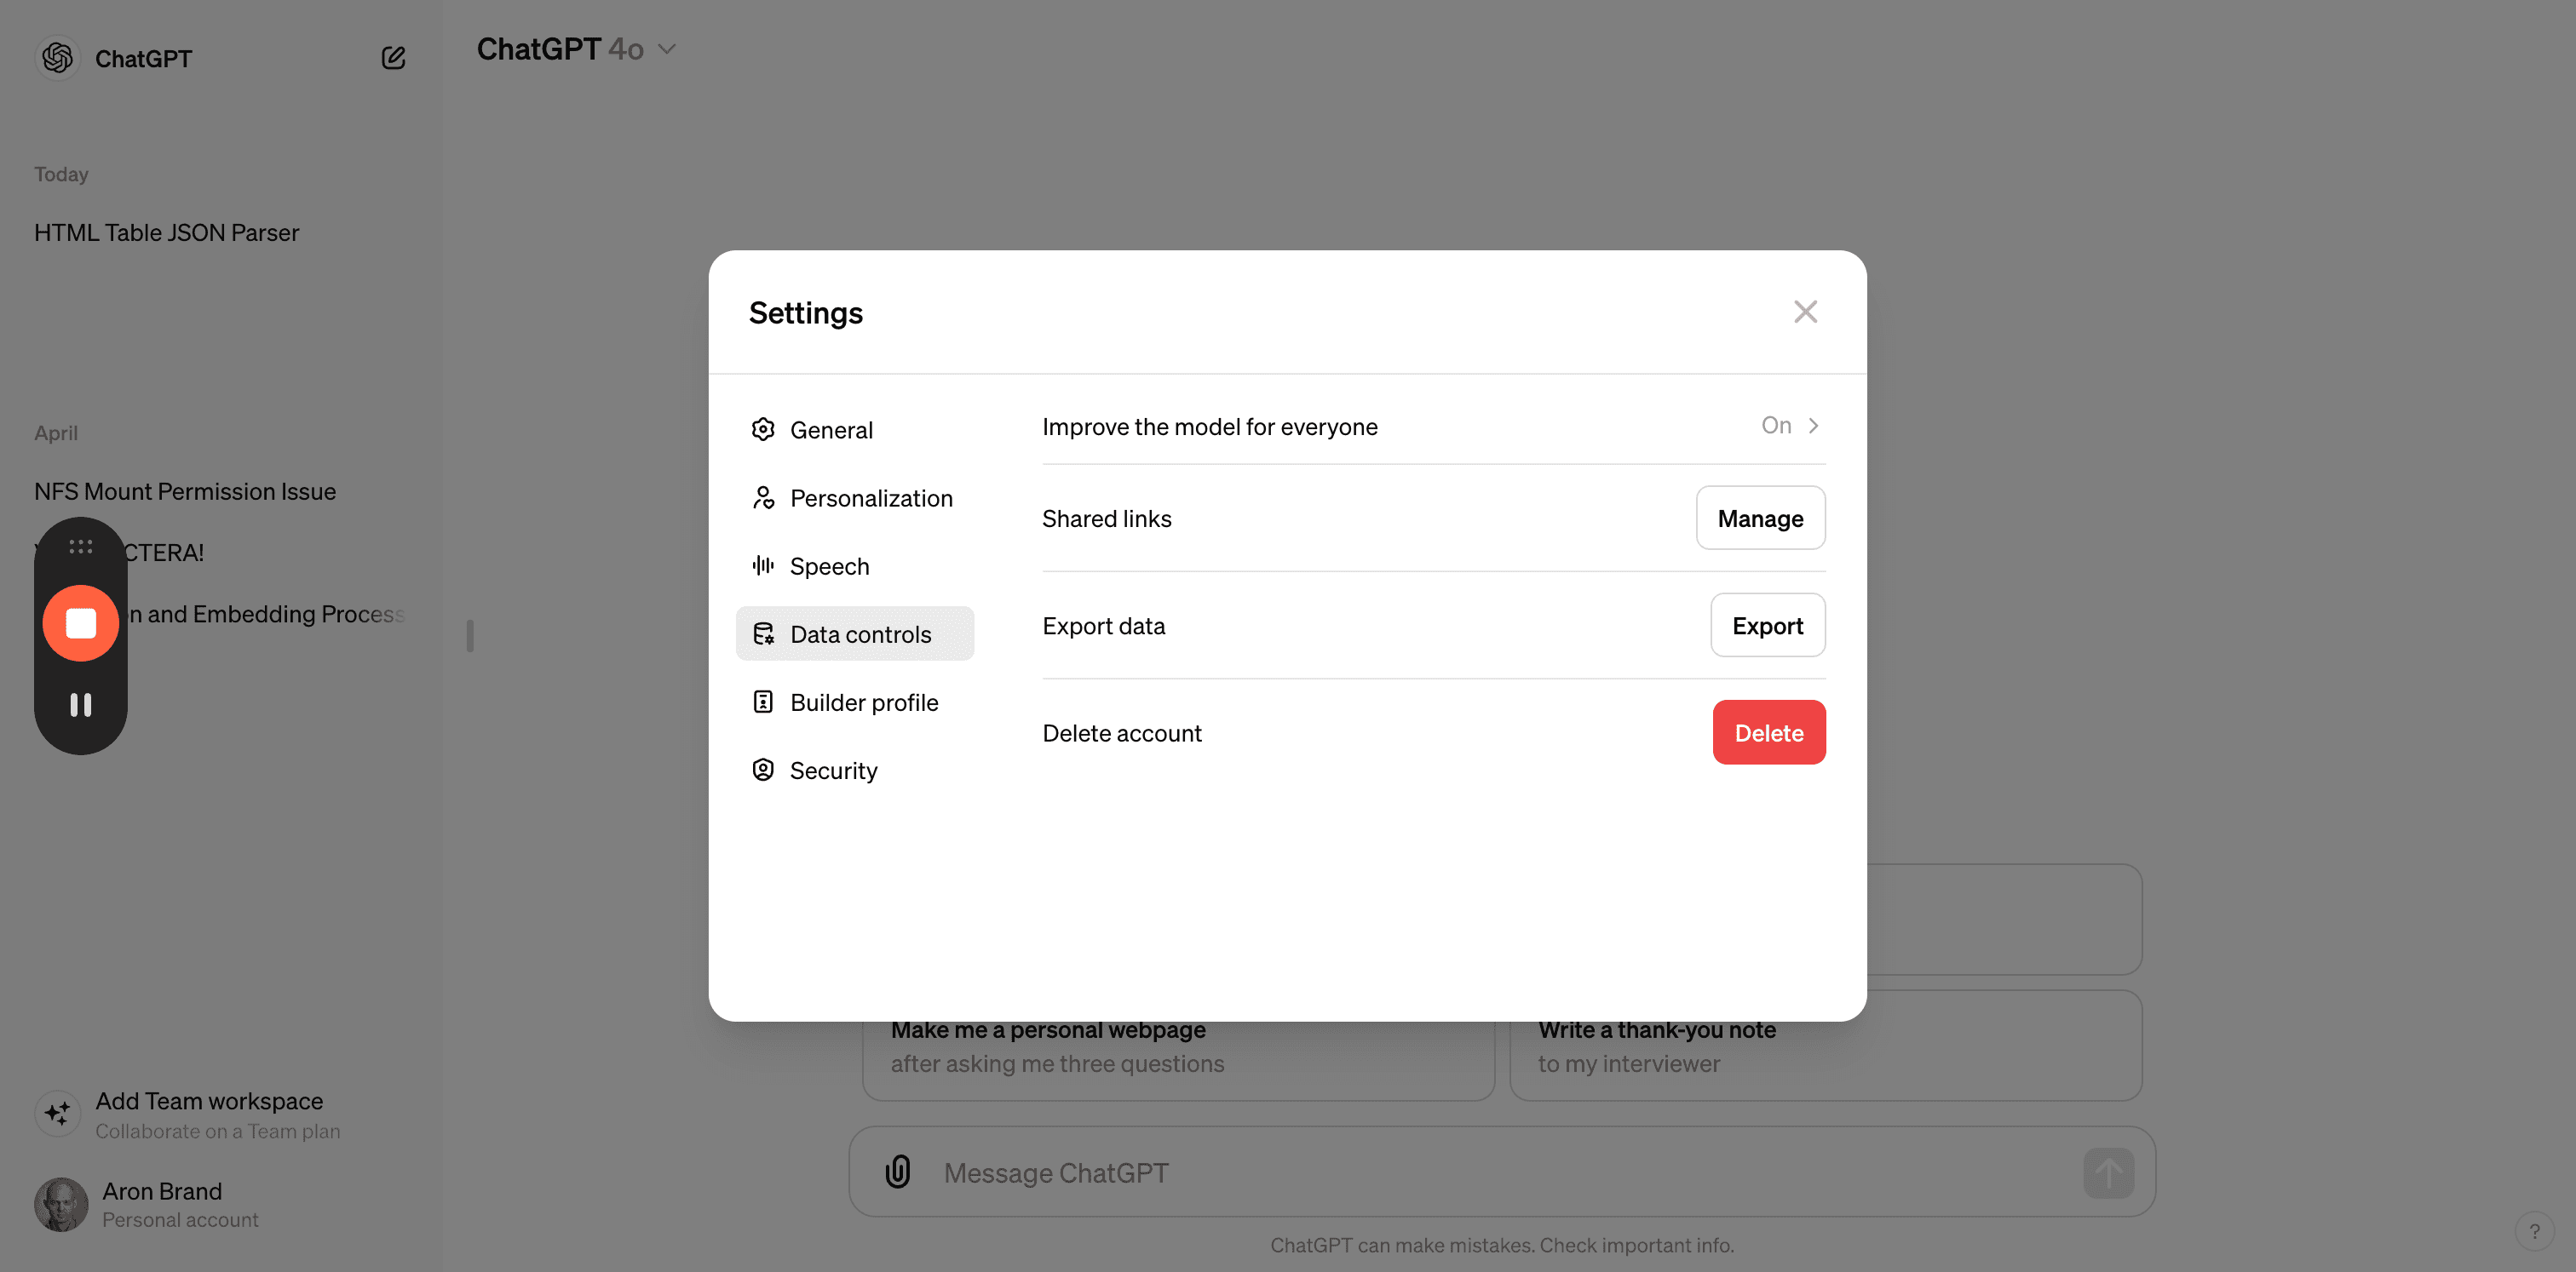Open the Builder profile tab
2576x1272 pixels.
tap(855, 702)
